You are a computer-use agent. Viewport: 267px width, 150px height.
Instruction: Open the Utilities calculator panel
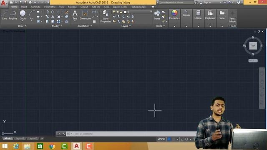coord(198,15)
